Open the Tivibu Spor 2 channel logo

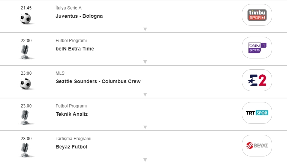(257, 15)
